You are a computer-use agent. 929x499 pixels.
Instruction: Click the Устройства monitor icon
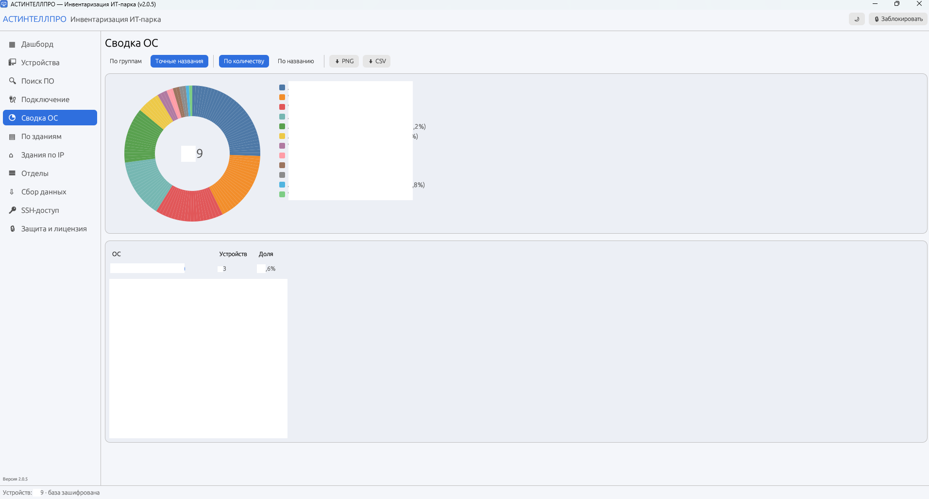point(12,63)
